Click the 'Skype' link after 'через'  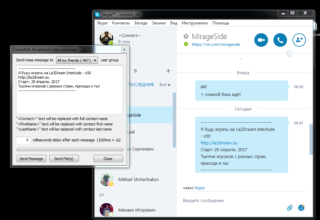199,188
